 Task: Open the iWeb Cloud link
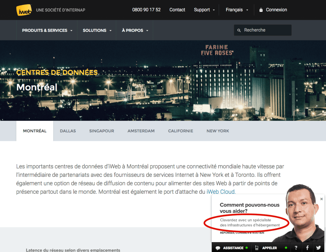coord(221,192)
